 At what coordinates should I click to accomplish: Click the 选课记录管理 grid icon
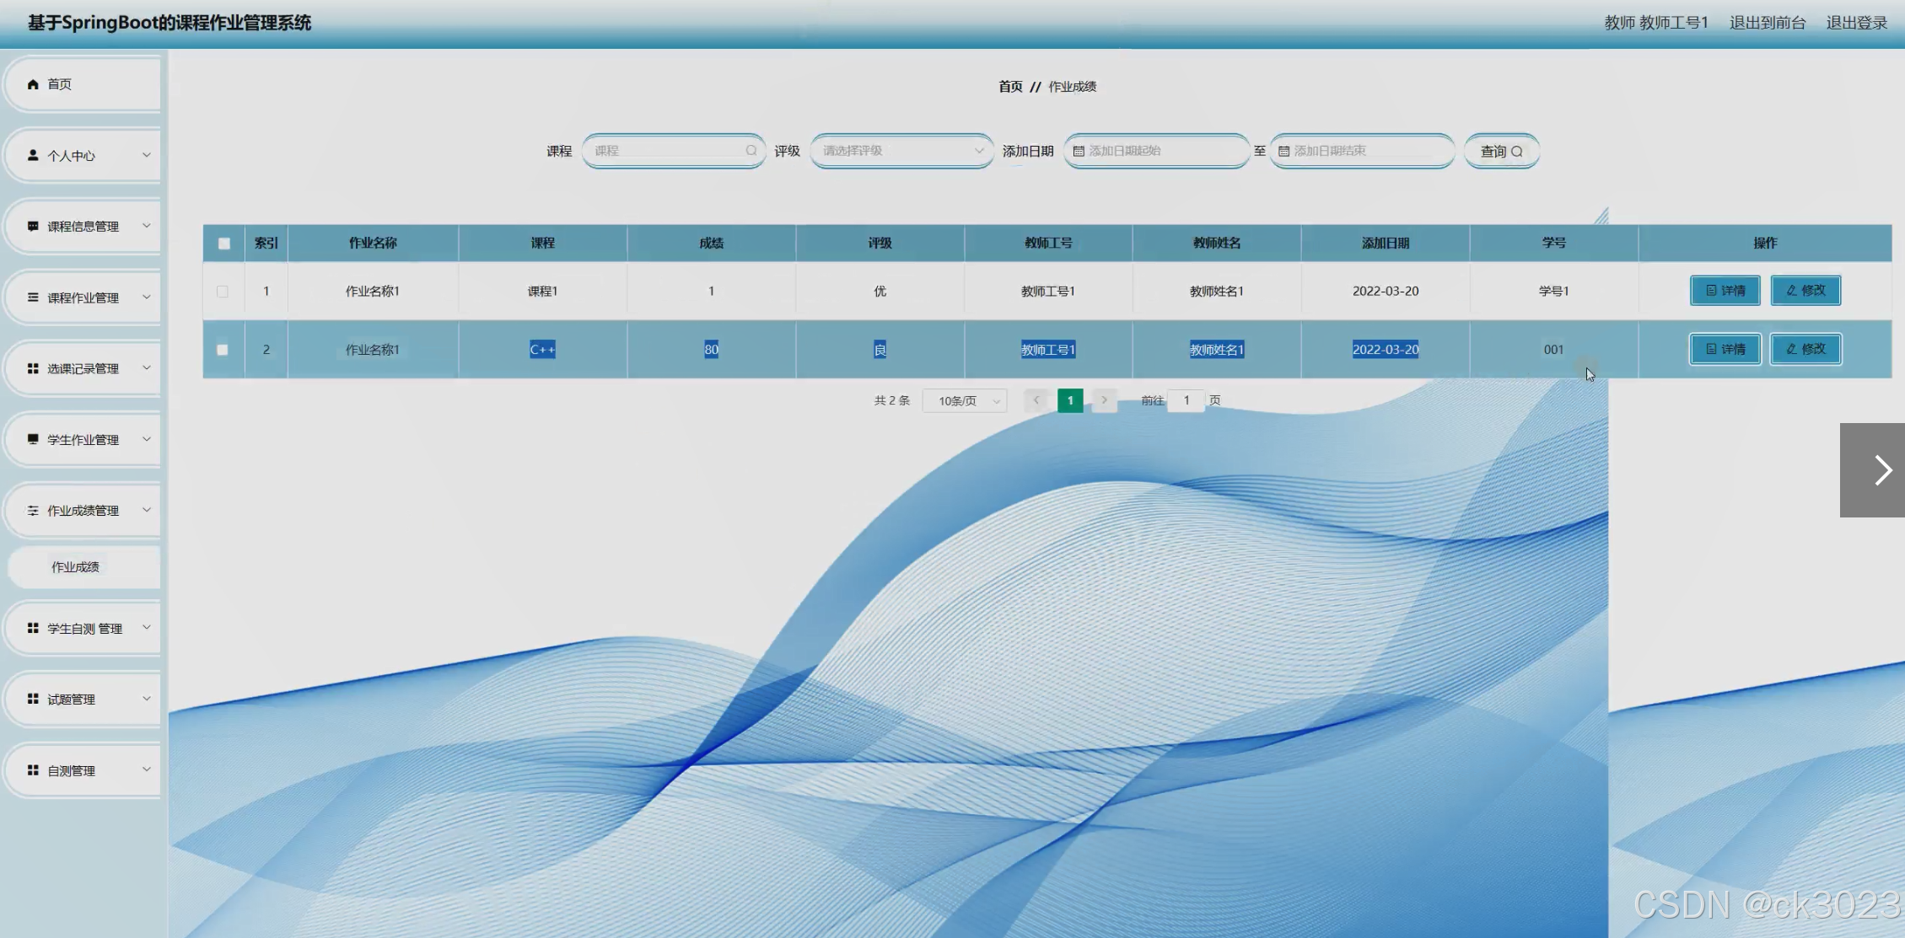coord(33,368)
